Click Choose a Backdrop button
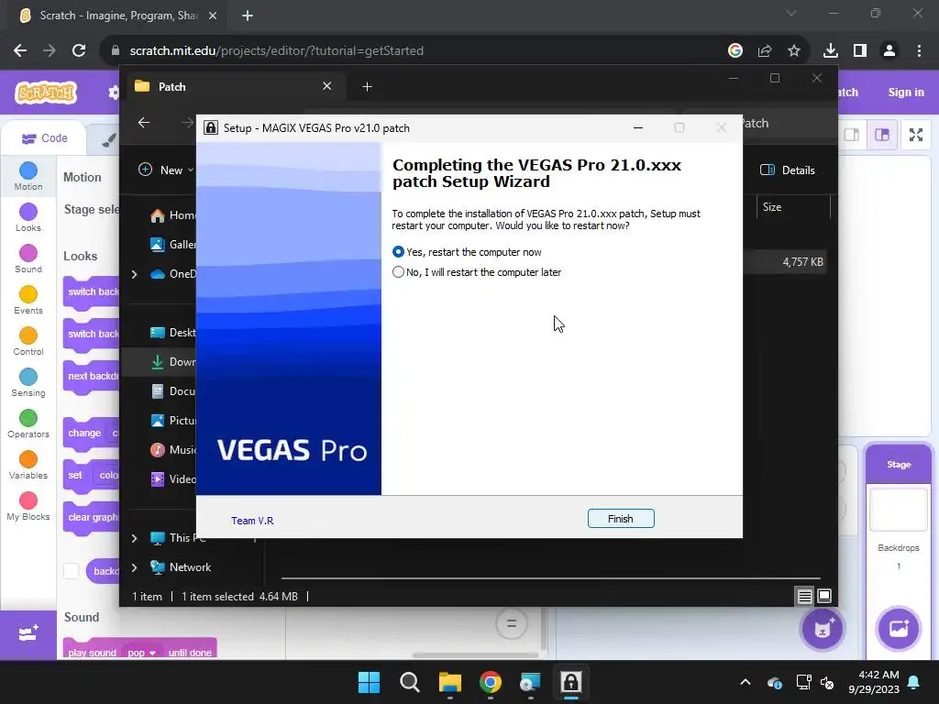This screenshot has width=939, height=704. click(x=899, y=629)
